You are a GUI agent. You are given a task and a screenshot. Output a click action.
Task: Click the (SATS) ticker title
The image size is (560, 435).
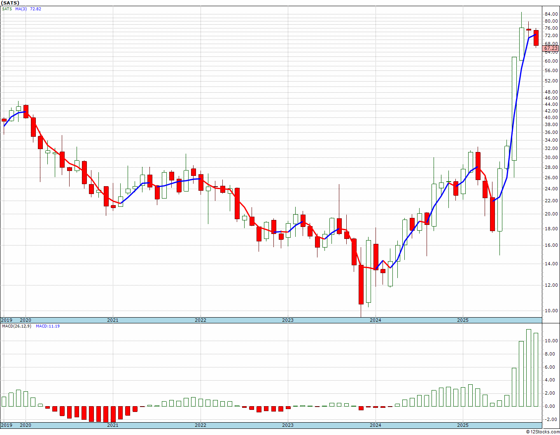pos(10,3)
